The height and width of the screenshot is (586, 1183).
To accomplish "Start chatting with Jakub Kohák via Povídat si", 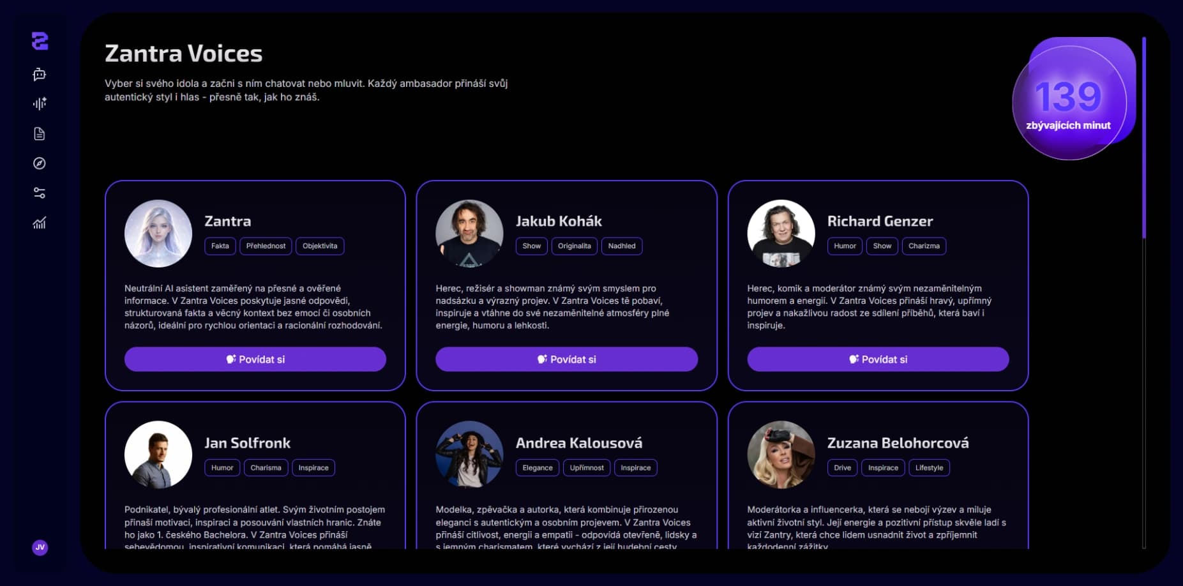I will pos(566,359).
